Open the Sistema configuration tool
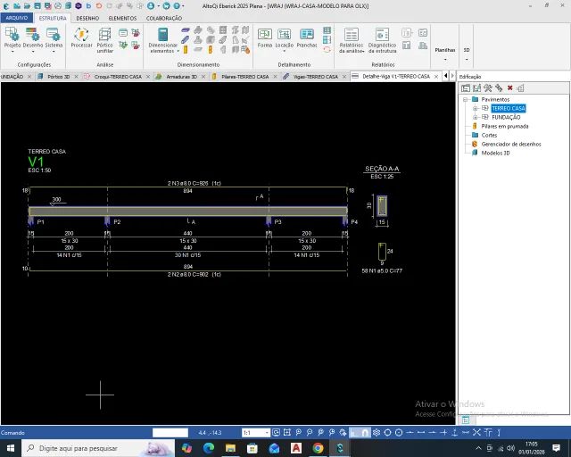Image resolution: width=571 pixels, height=457 pixels. click(x=54, y=37)
